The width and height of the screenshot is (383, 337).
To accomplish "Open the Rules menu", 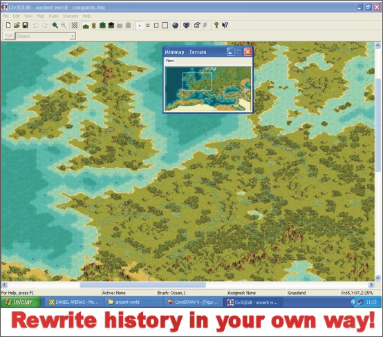I will click(x=53, y=16).
